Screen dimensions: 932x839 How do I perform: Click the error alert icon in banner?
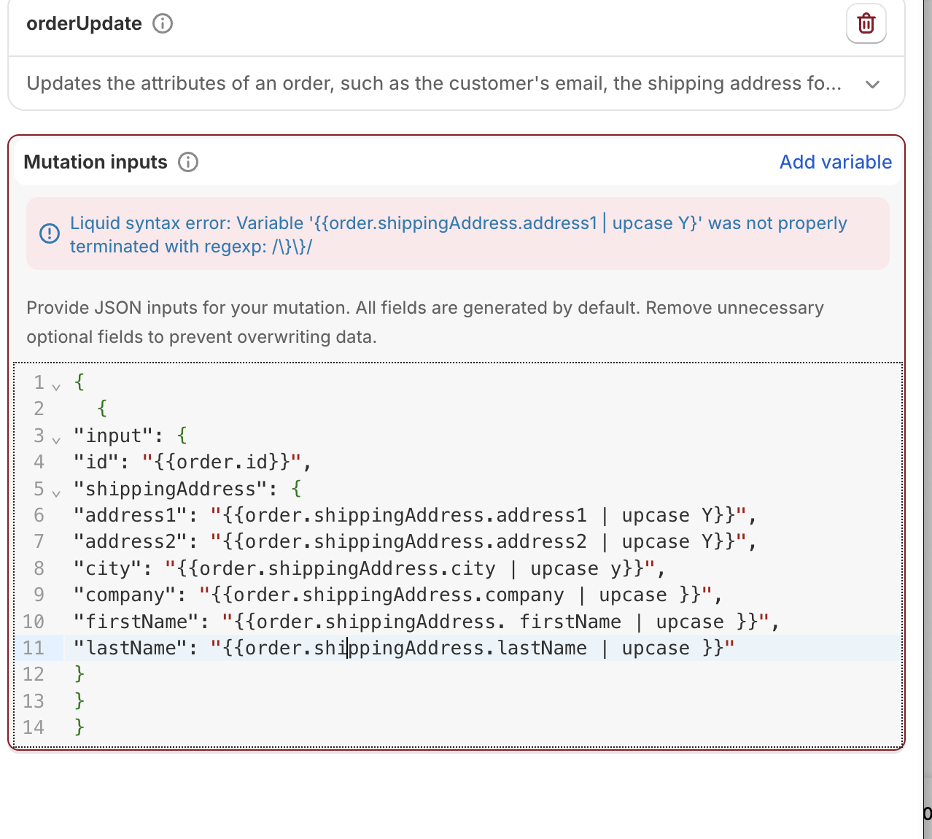coord(50,234)
